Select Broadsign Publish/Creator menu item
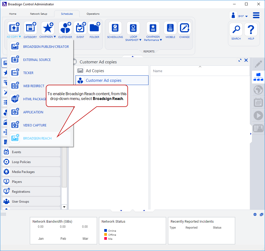 click(x=40, y=47)
